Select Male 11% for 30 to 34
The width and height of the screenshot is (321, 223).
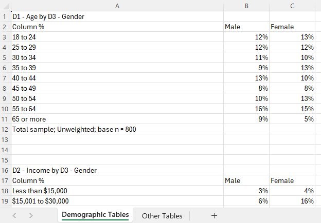point(246,57)
